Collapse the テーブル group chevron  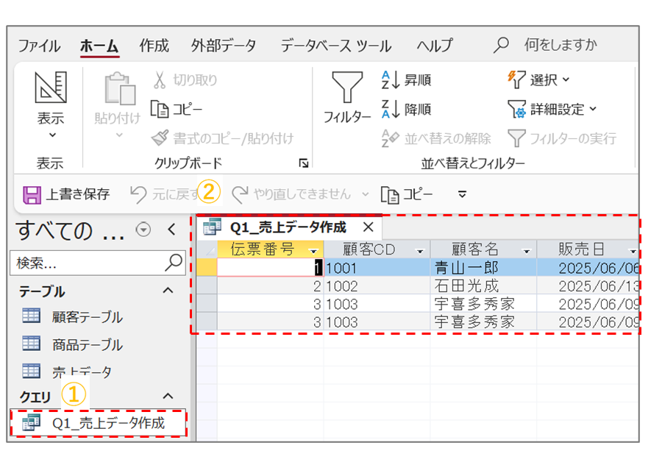point(168,291)
